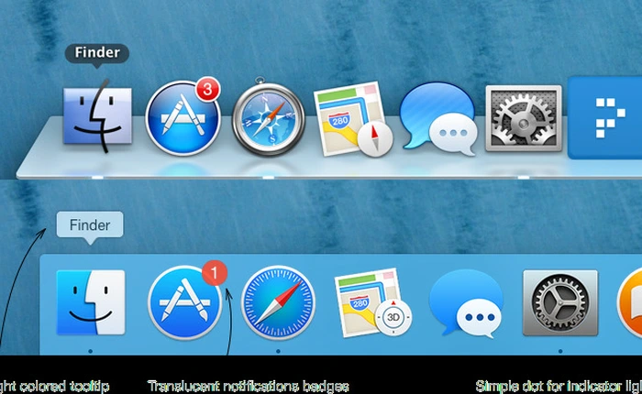Open System Preferences in upper glossy dock

(x=524, y=118)
